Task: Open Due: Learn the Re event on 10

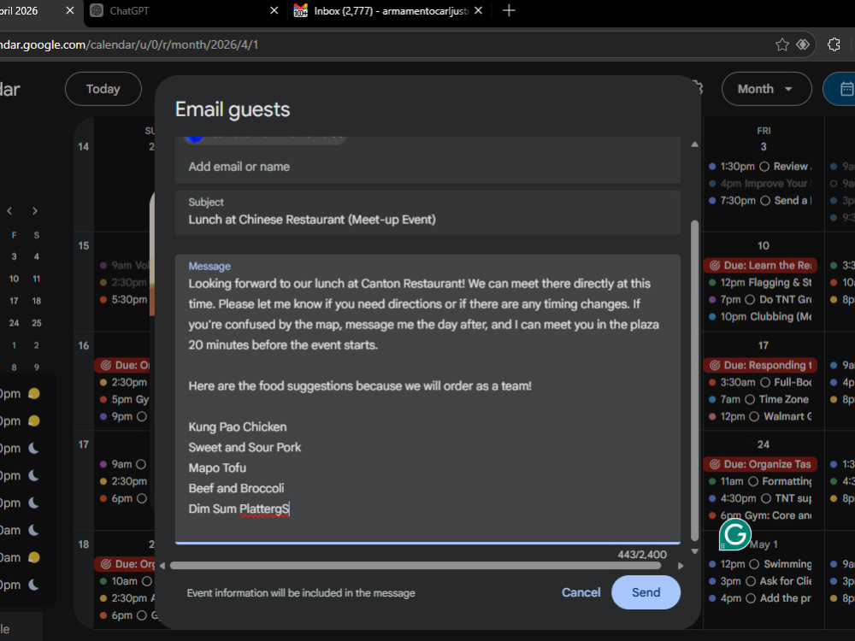Action: pos(760,266)
